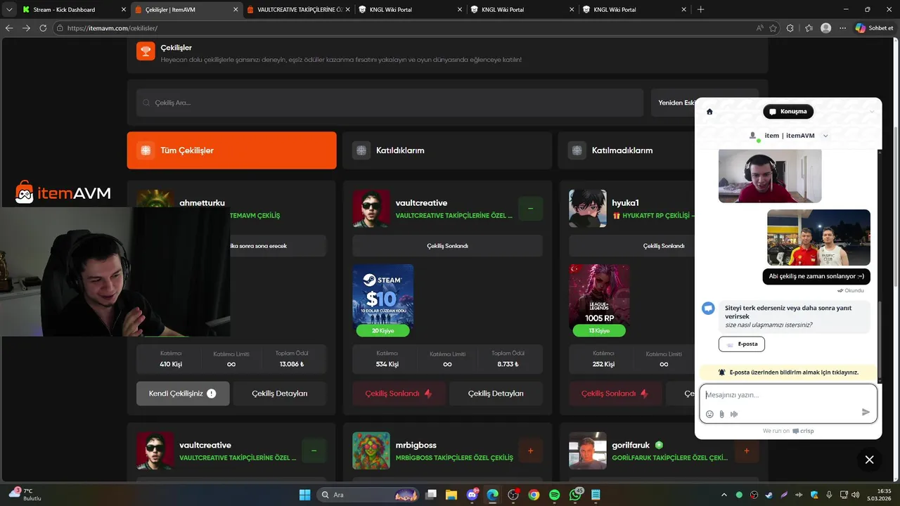Image resolution: width=900 pixels, height=506 pixels.
Task: Click the E-posta üzerinden bildirim almak banner
Action: click(x=788, y=372)
